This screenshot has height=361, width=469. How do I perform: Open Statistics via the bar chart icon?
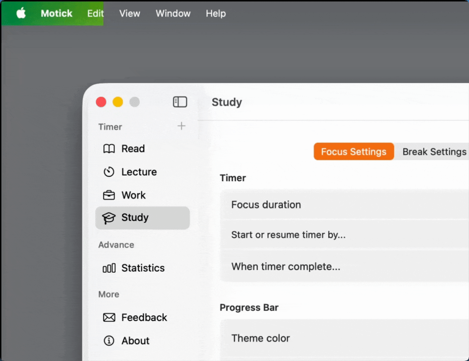point(109,268)
